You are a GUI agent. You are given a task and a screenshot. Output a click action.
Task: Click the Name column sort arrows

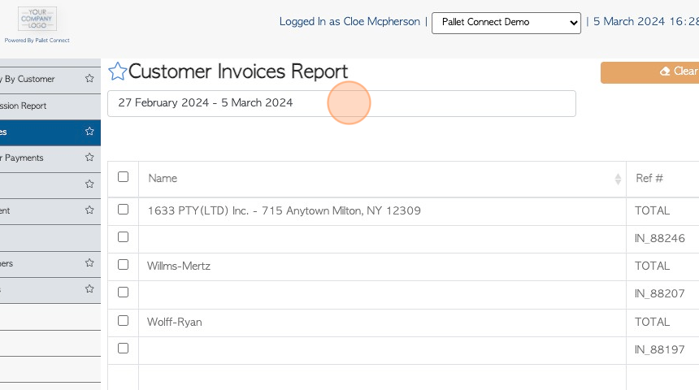pyautogui.click(x=618, y=179)
